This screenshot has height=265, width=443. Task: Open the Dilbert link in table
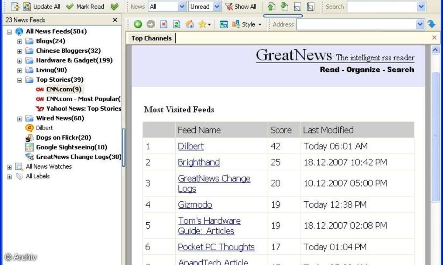(x=191, y=146)
